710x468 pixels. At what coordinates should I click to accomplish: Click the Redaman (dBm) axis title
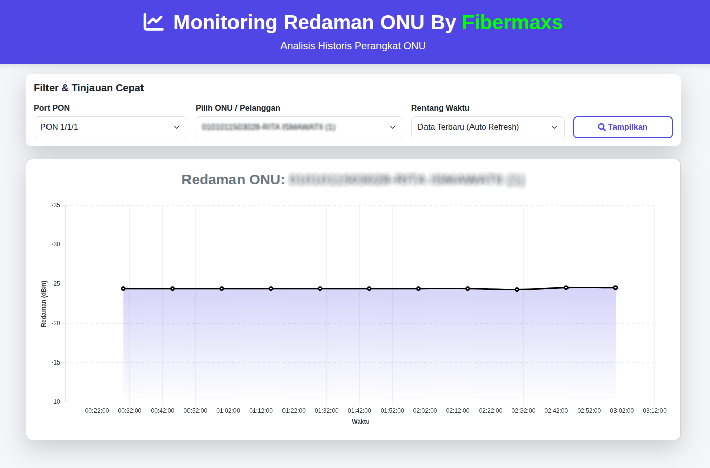pos(44,304)
